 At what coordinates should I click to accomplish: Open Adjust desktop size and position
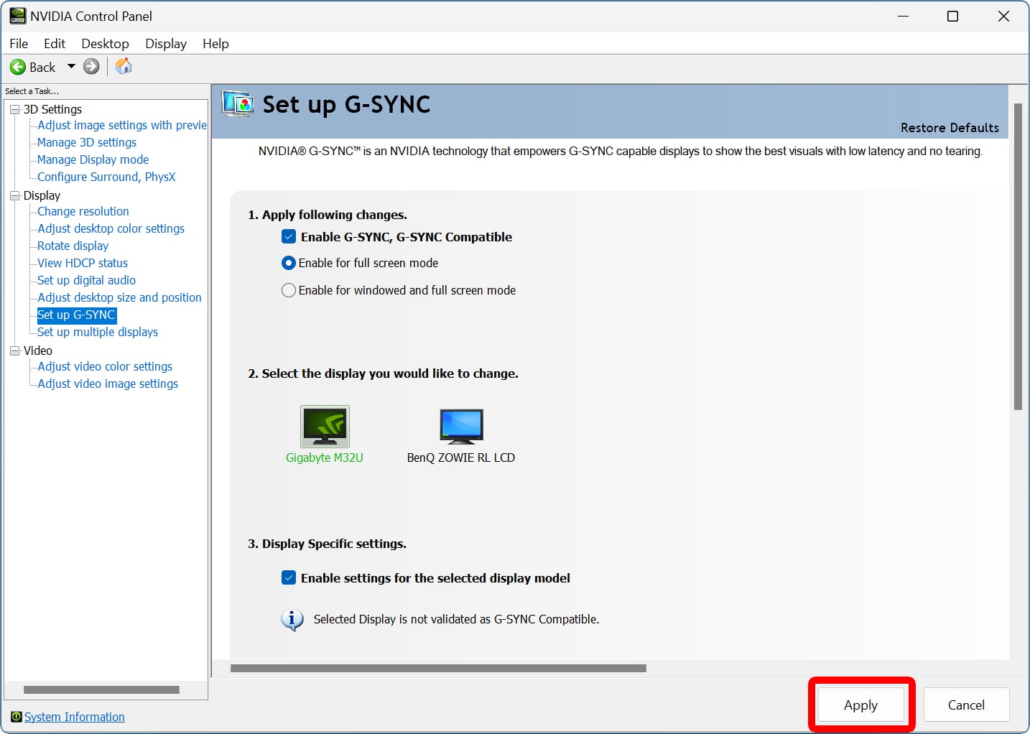(x=120, y=297)
